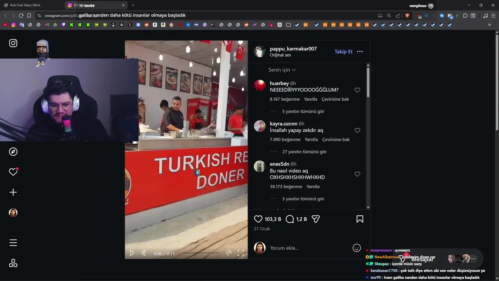The height and width of the screenshot is (281, 499).
Task: Reply to enes5dn's comment
Action: pyautogui.click(x=313, y=187)
